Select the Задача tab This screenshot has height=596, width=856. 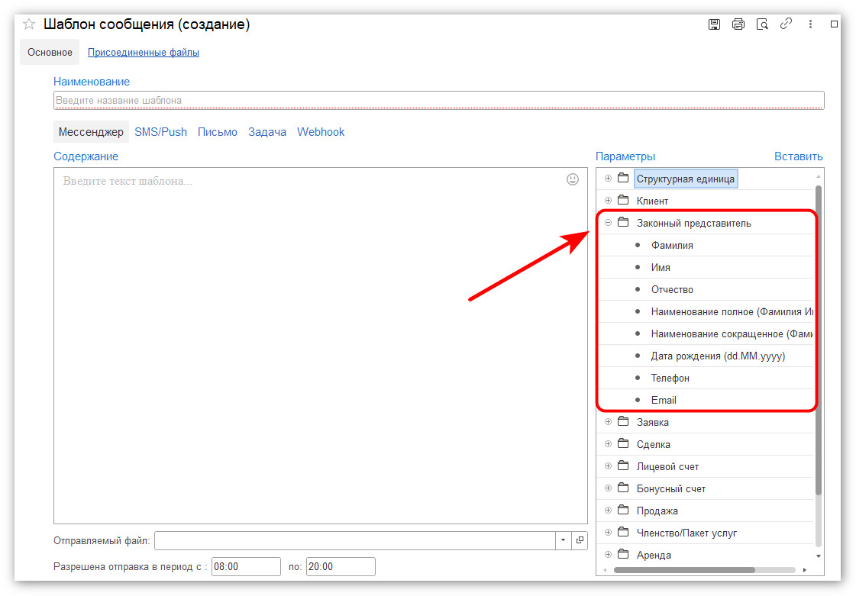point(267,132)
